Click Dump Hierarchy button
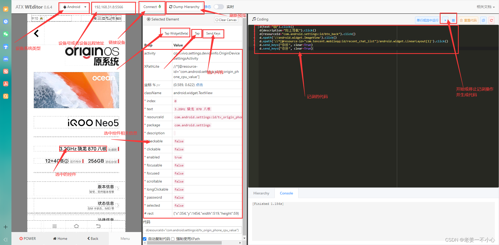Image resolution: width=499 pixels, height=245 pixels. [x=184, y=7]
